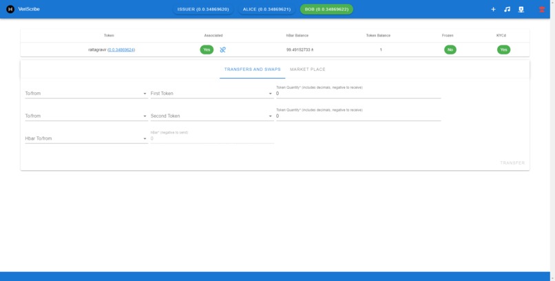The width and height of the screenshot is (555, 281).
Task: Click the hBar amount input field
Action: 212,138
